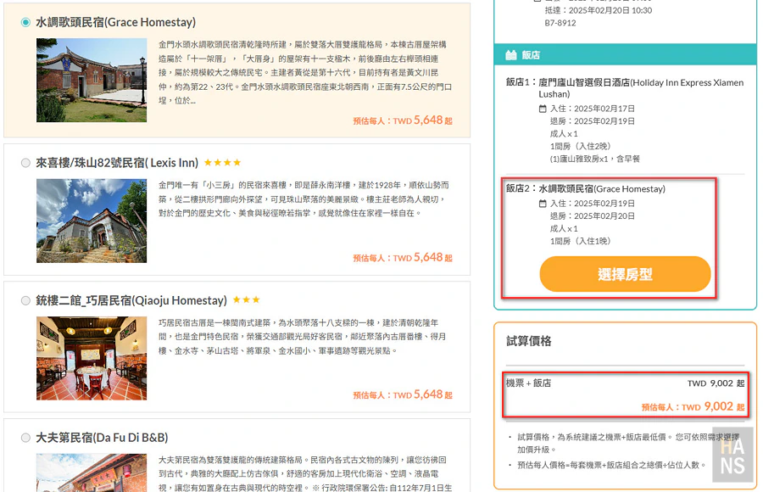Click the 選擇房型 orange button

click(625, 274)
